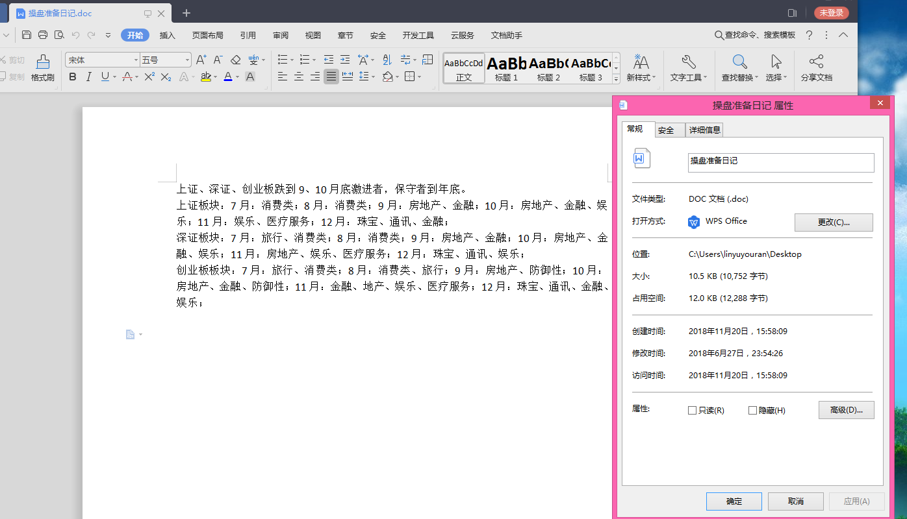Viewport: 907px width, 519px height.
Task: Click the Share Document (分享文档) icon
Action: (x=817, y=68)
